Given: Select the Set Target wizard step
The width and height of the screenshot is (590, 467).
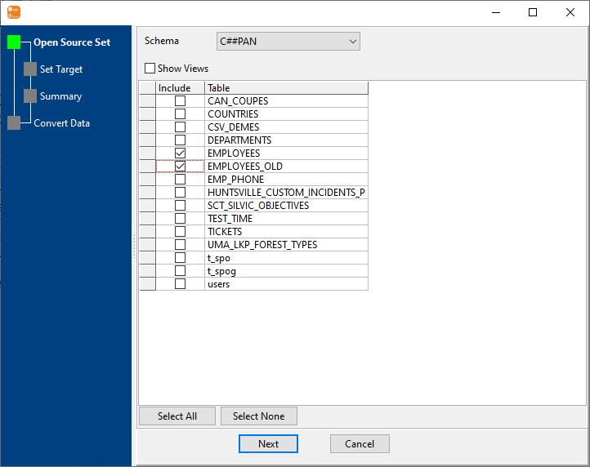Looking at the screenshot, I should [x=61, y=69].
